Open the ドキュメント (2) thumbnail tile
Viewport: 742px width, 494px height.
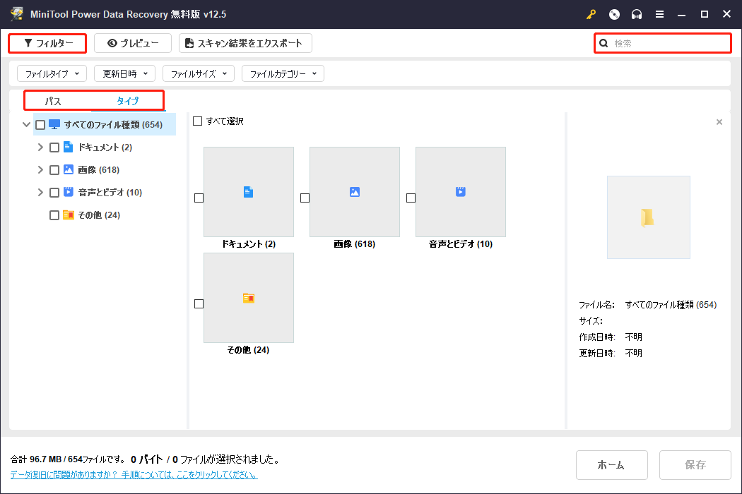pyautogui.click(x=249, y=191)
